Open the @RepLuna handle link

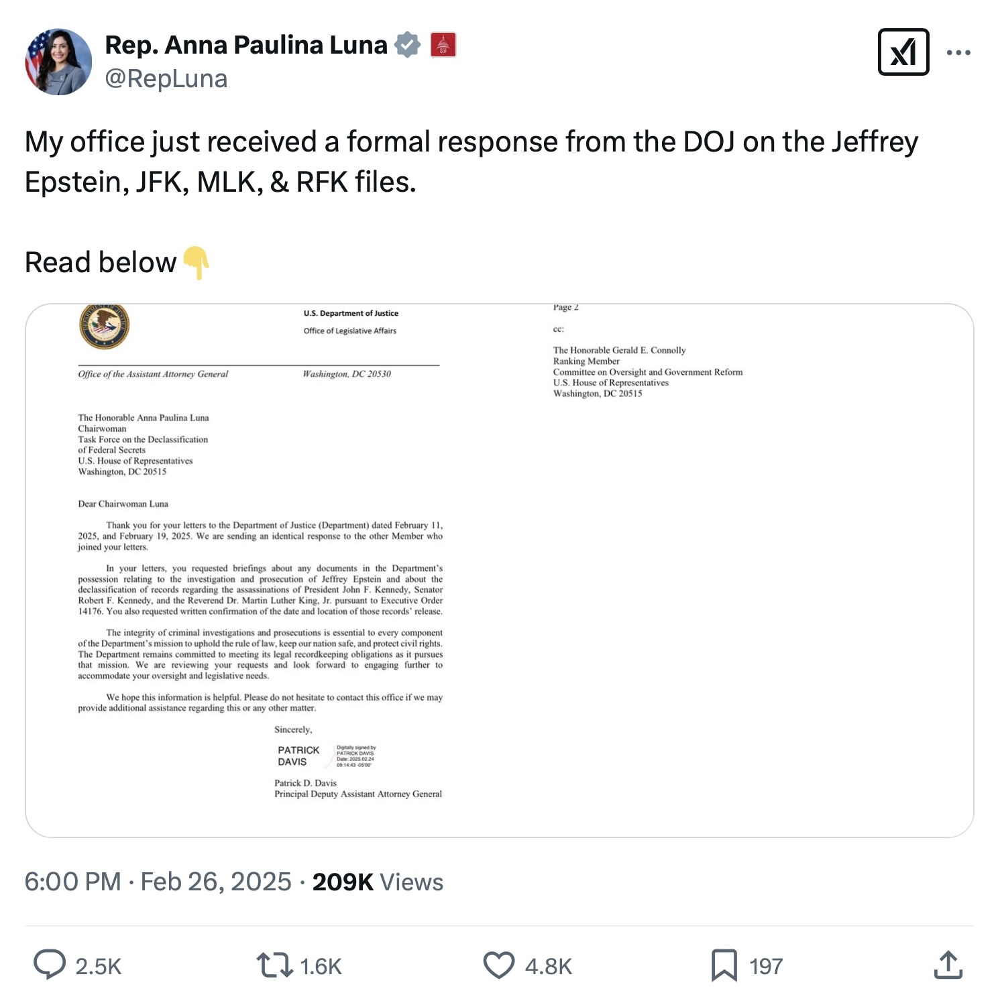[166, 79]
